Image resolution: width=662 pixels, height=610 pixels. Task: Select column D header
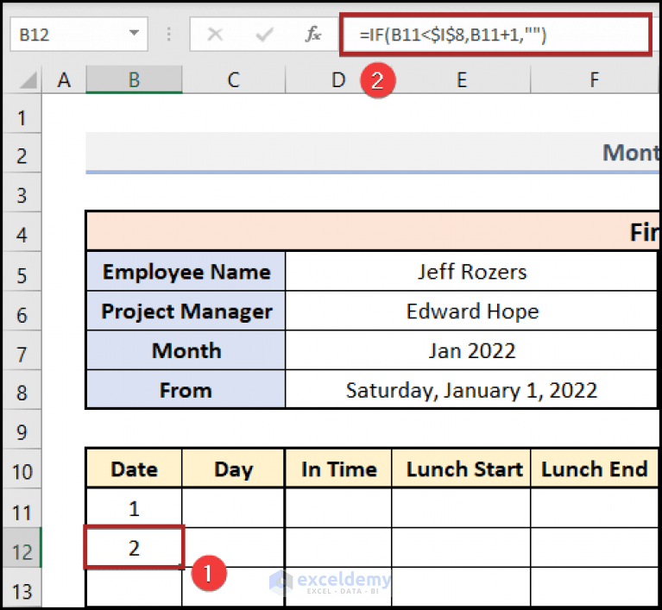tap(338, 79)
